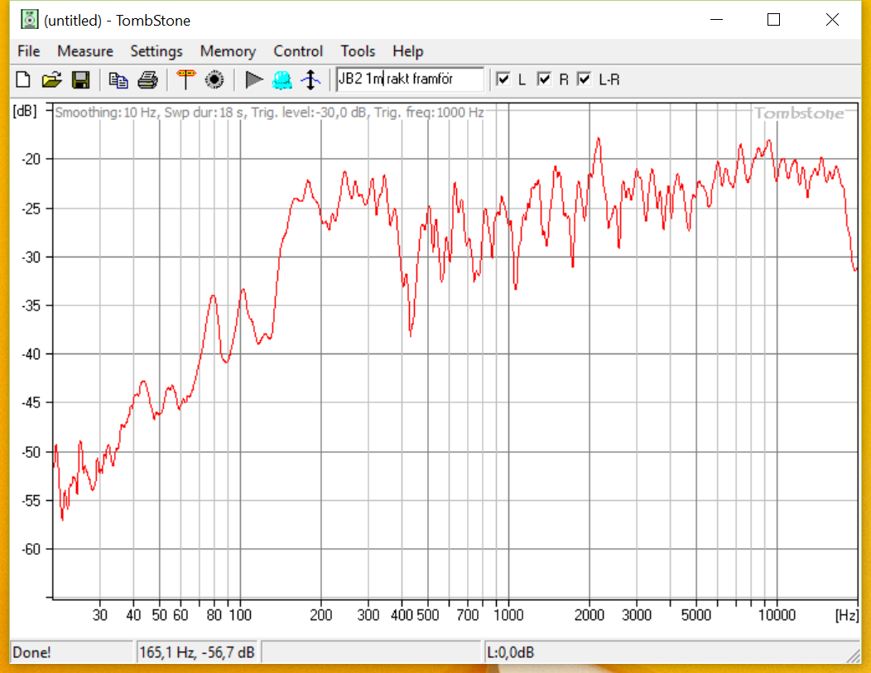The height and width of the screenshot is (673, 871).
Task: Click the New file toolbar icon
Action: (23, 79)
